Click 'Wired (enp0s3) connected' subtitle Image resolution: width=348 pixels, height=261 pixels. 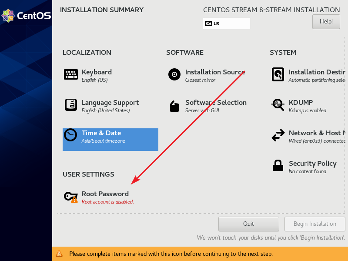click(317, 141)
